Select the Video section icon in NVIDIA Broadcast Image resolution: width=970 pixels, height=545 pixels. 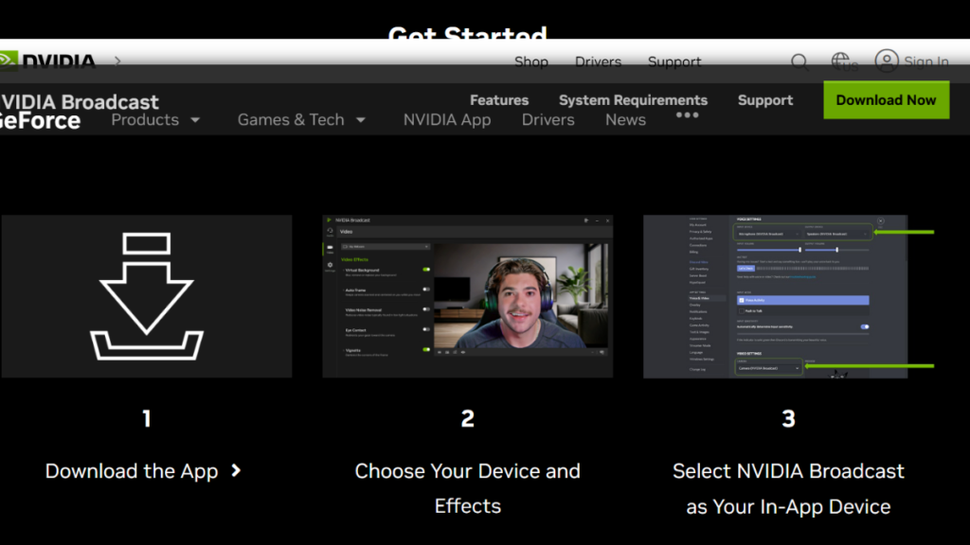tap(330, 247)
